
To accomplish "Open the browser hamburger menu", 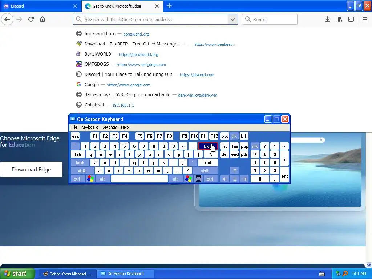I will tap(365, 19).
